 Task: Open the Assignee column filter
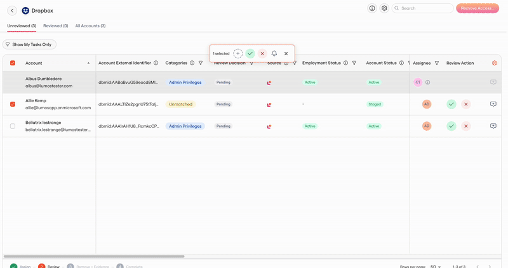coord(437,63)
